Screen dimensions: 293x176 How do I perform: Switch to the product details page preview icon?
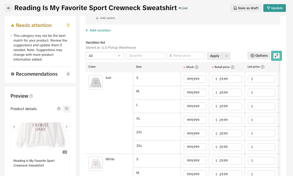[x=66, y=109]
